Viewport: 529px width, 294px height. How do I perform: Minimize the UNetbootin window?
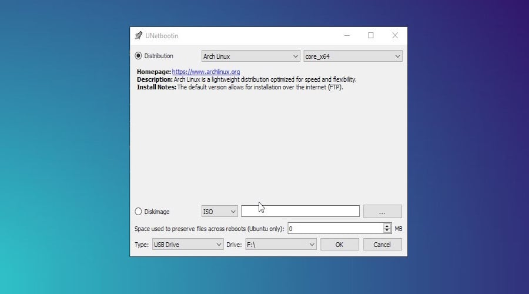click(x=347, y=35)
